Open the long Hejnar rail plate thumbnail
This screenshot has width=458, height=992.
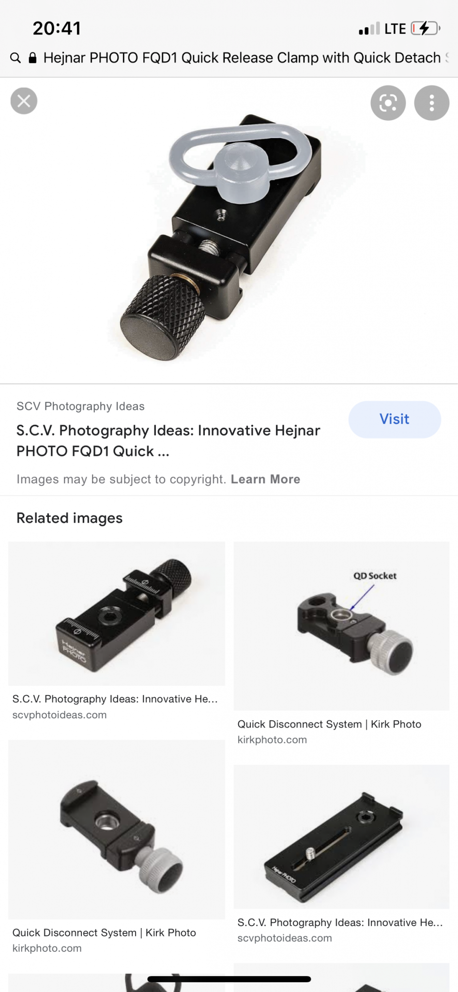coord(341,837)
